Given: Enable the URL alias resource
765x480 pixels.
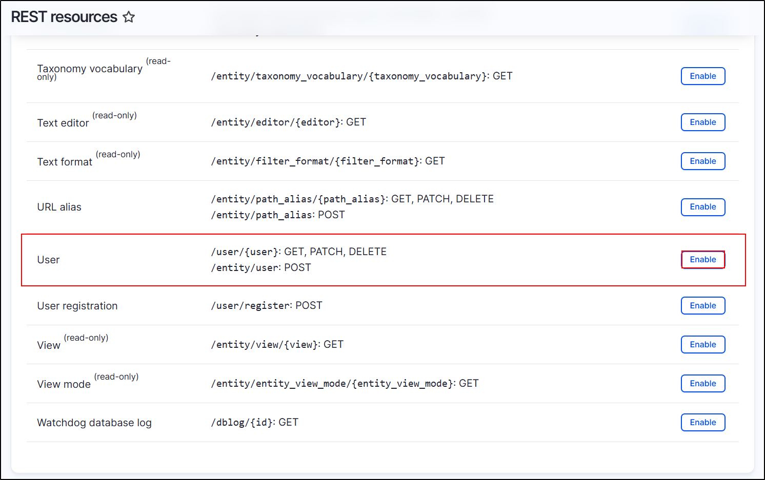Looking at the screenshot, I should click(702, 207).
